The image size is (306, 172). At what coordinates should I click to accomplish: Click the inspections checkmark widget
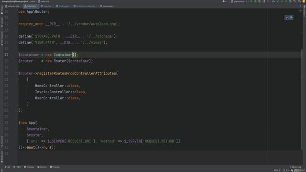pos(300,11)
